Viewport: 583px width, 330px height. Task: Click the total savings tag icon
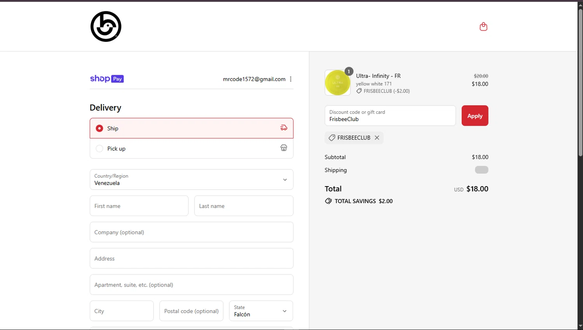point(328,201)
